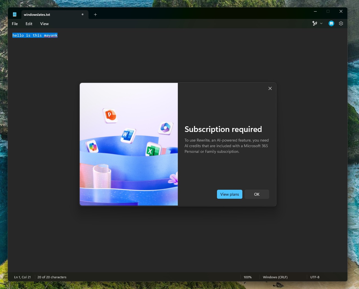Open the Edit menu
The image size is (359, 289).
(x=29, y=24)
